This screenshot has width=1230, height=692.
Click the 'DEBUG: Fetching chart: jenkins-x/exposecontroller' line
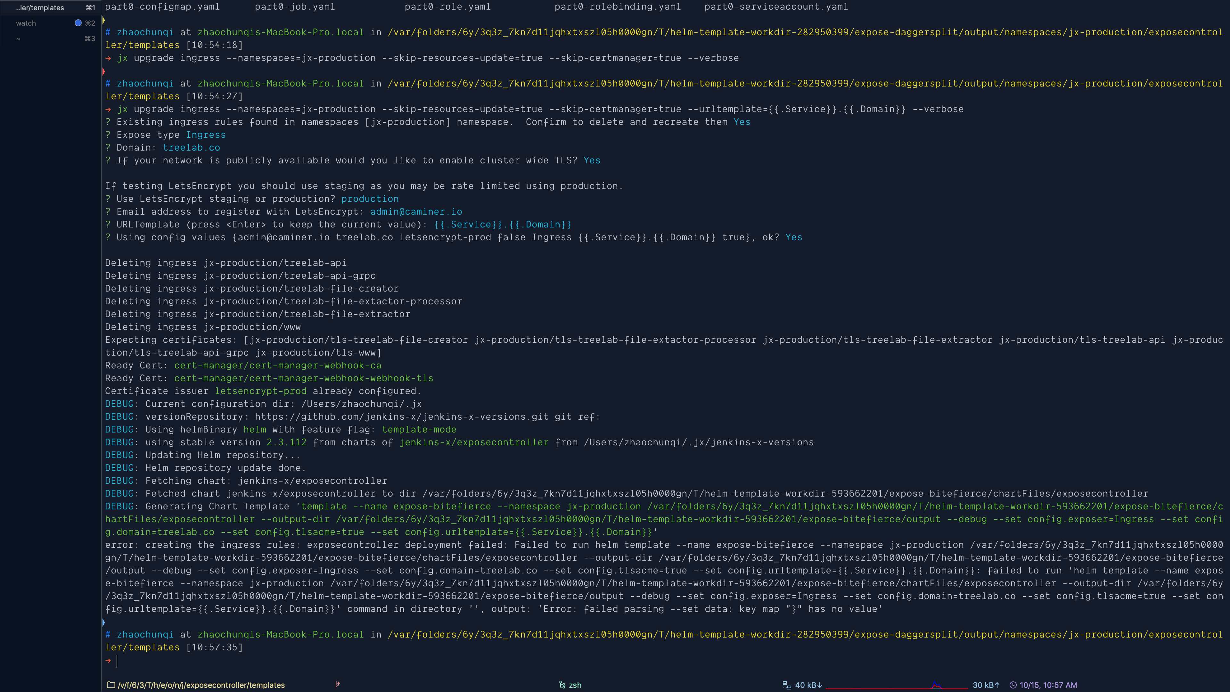pos(246,481)
